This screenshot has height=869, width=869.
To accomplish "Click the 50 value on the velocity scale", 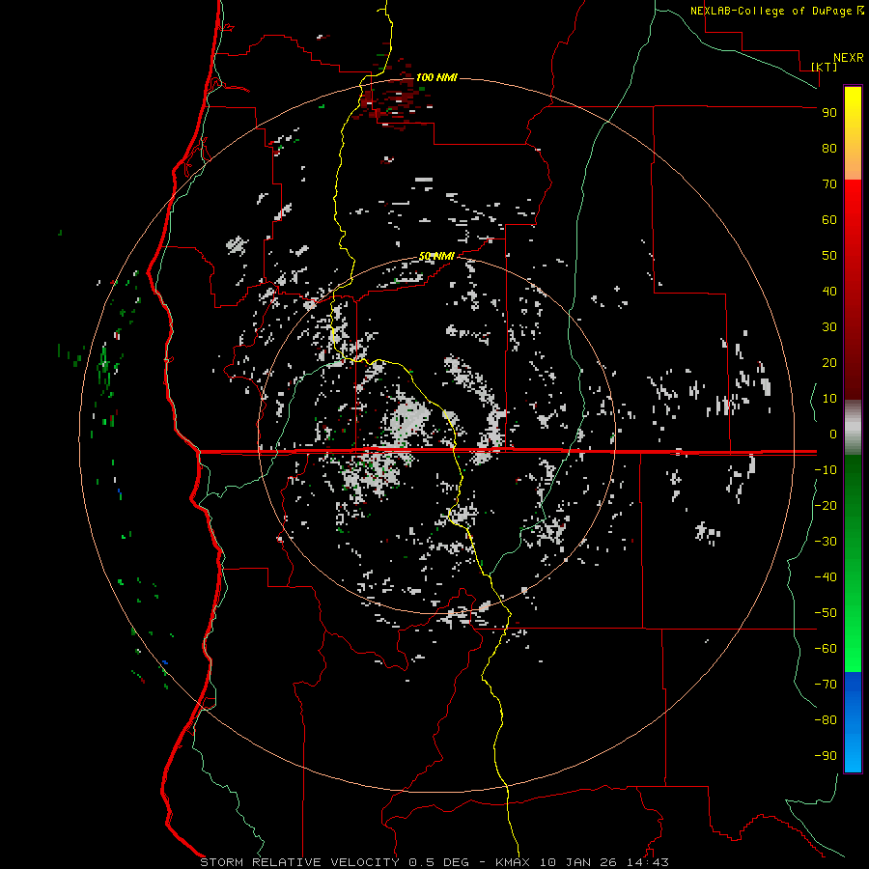I will click(829, 256).
